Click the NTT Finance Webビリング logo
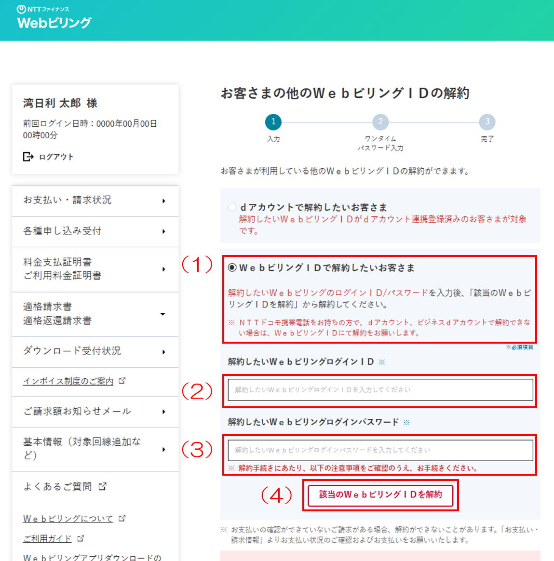 coord(54,17)
